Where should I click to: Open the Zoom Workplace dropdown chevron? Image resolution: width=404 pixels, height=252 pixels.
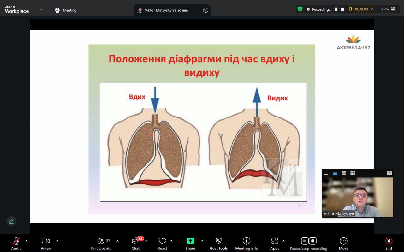point(40,10)
